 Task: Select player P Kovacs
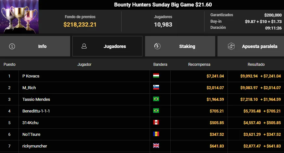(x=31, y=76)
